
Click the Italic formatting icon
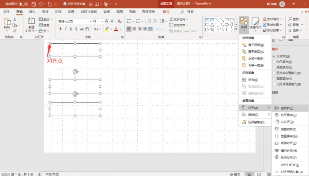click(66, 29)
